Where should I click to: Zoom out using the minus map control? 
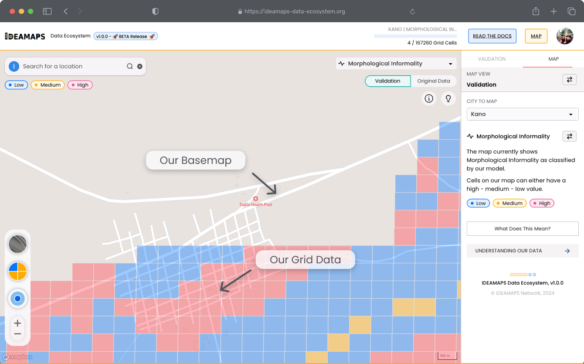pos(17,333)
